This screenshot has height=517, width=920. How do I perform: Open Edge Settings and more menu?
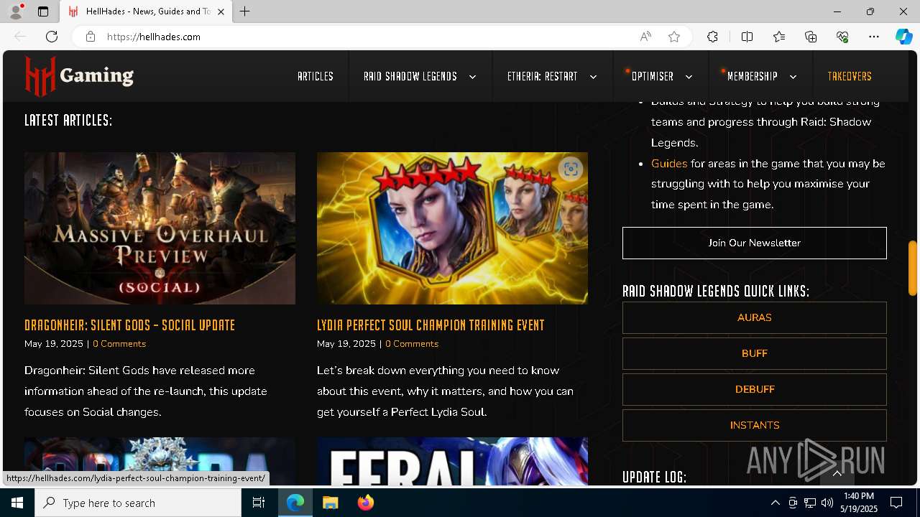tap(874, 37)
